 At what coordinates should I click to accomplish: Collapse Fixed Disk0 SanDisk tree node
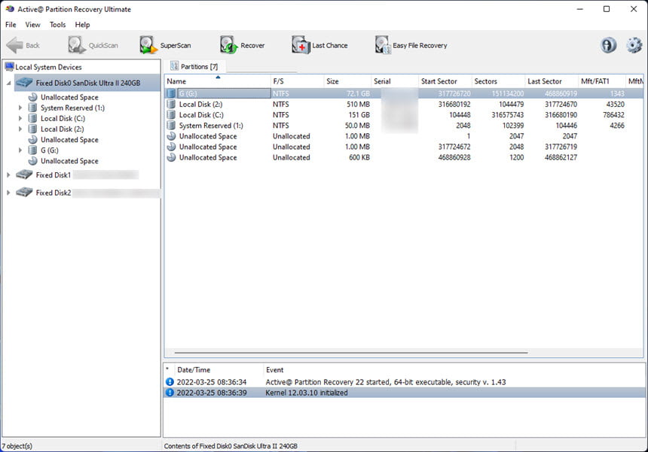click(8, 83)
